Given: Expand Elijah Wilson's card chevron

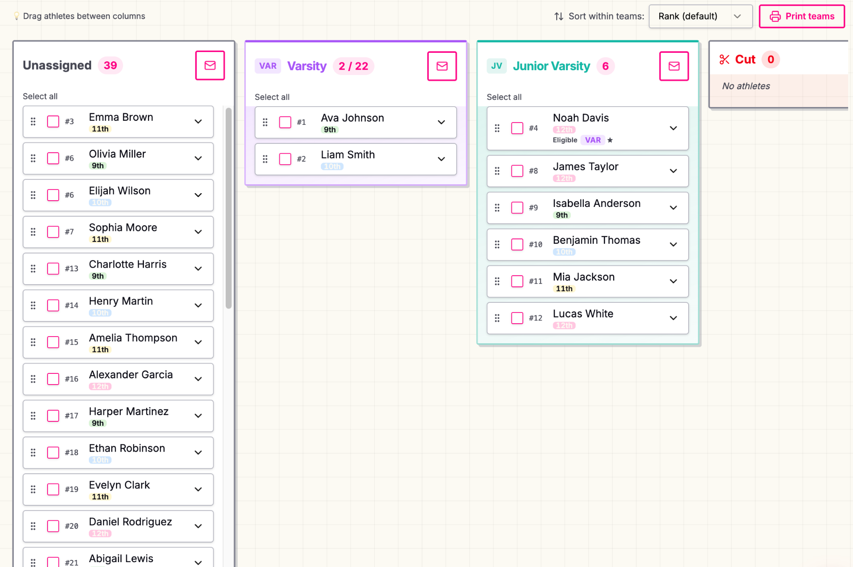Looking at the screenshot, I should pos(198,195).
